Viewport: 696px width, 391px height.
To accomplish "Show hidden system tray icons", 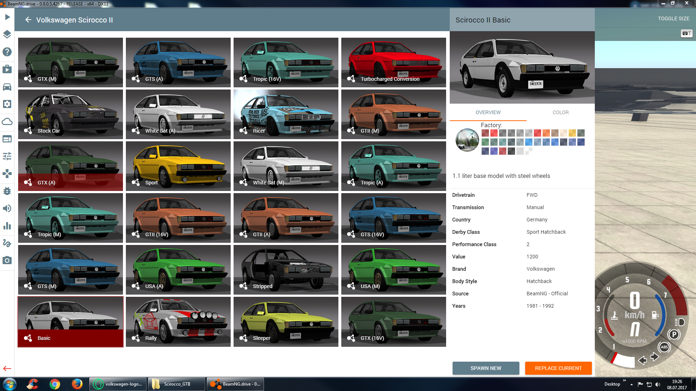I will tap(631, 384).
